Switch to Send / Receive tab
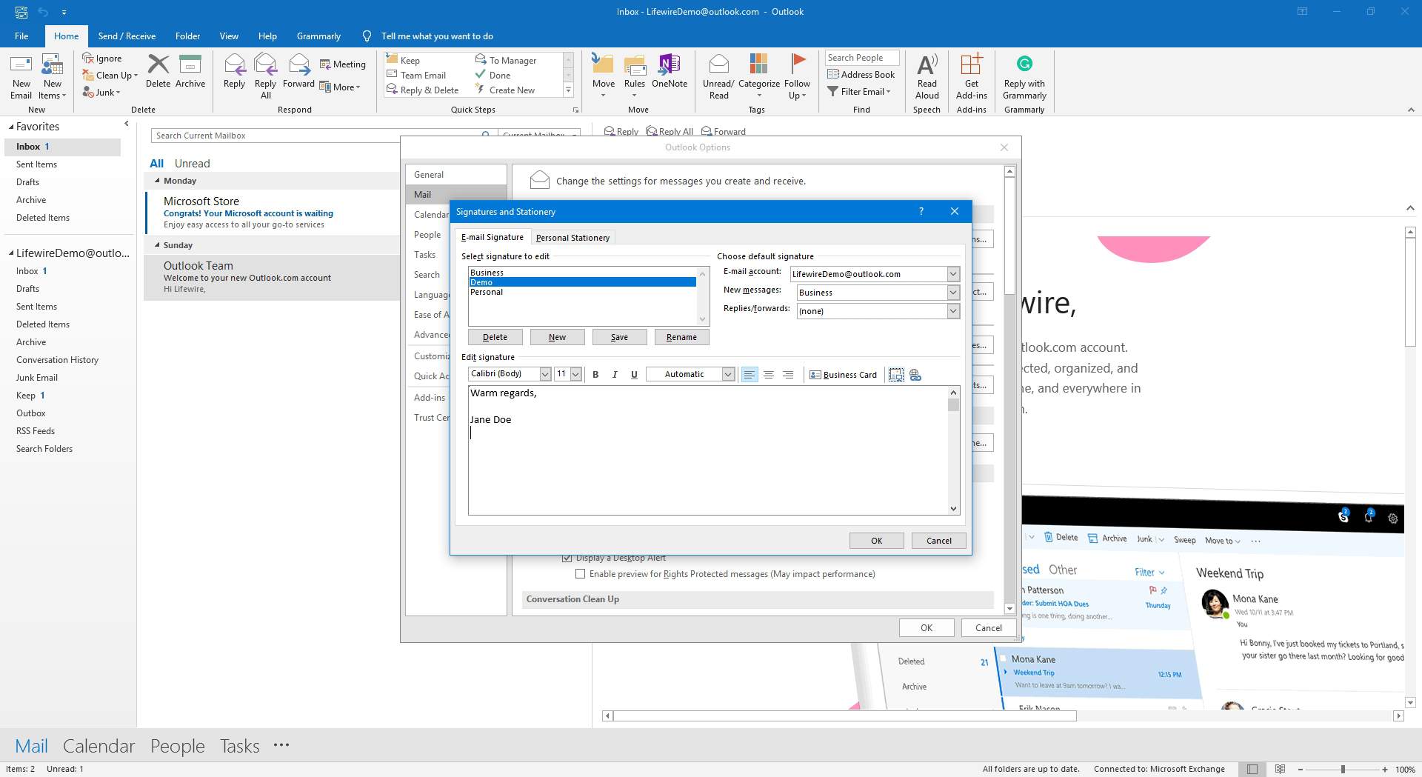 tap(127, 36)
